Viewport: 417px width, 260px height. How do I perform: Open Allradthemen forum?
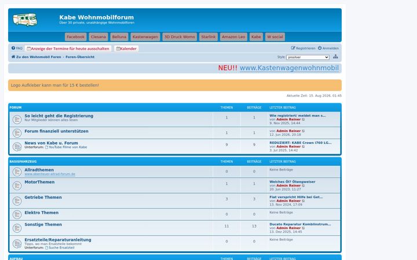39,170
